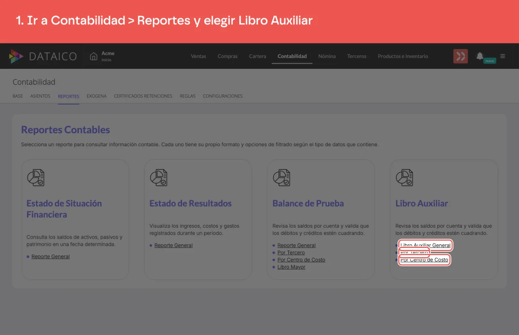Image resolution: width=519 pixels, height=335 pixels.
Task: Open the CONFIGURACIONES tab
Action: click(223, 96)
